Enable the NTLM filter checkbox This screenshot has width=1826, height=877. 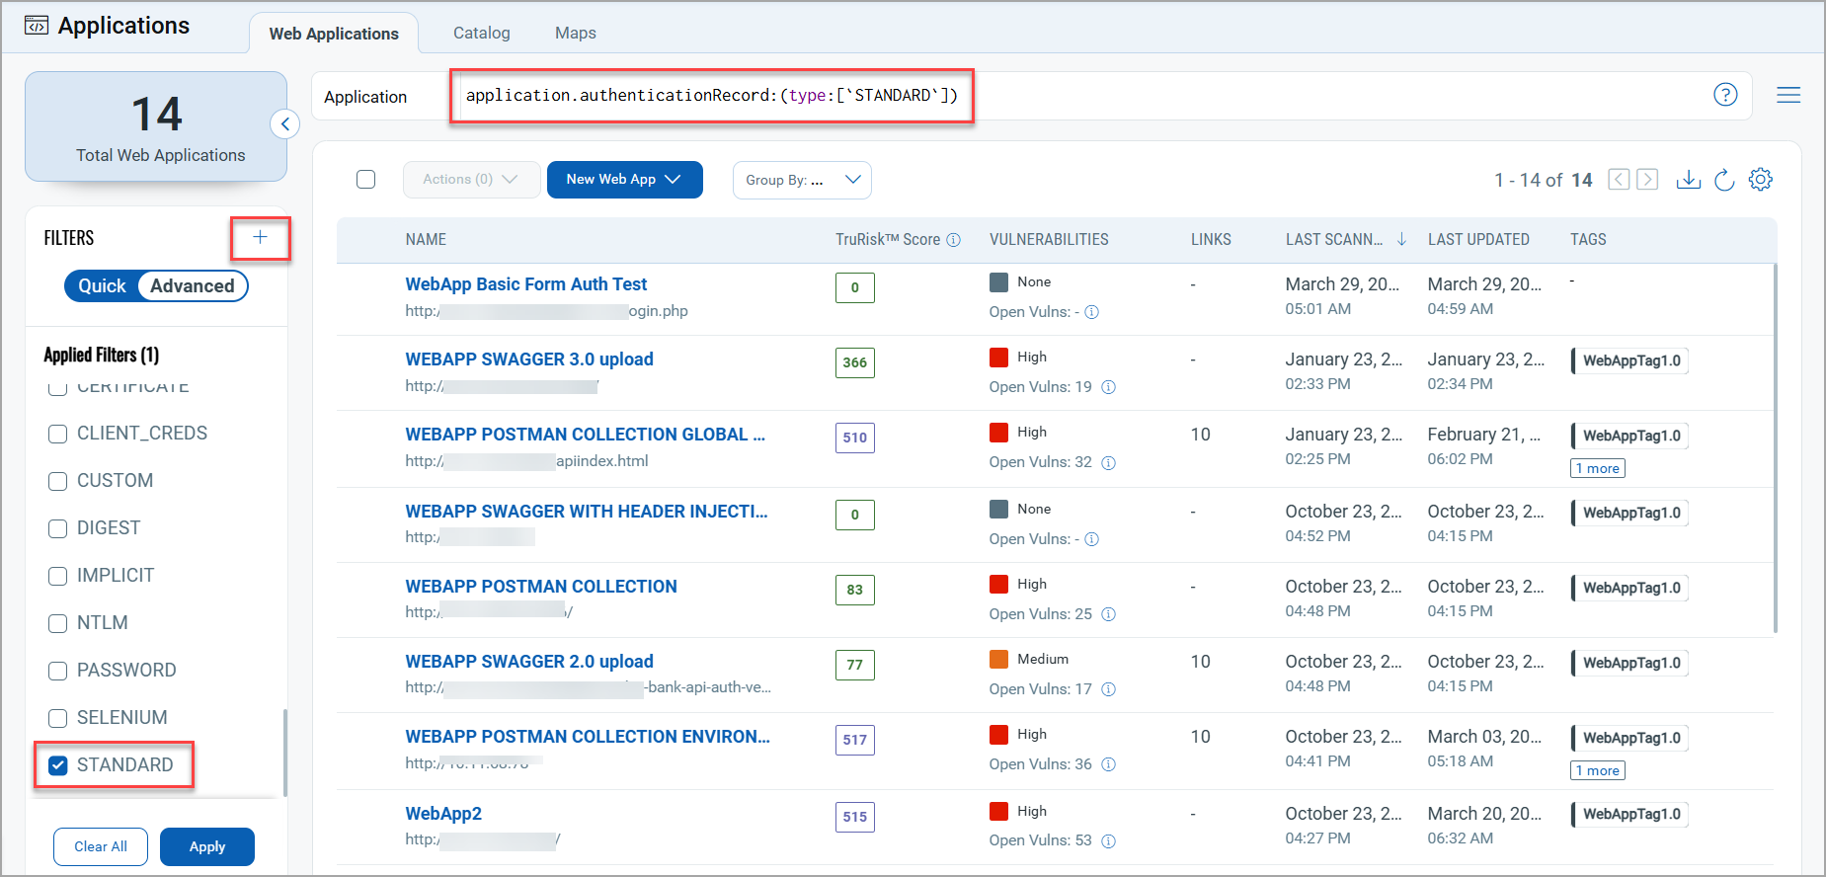58,623
